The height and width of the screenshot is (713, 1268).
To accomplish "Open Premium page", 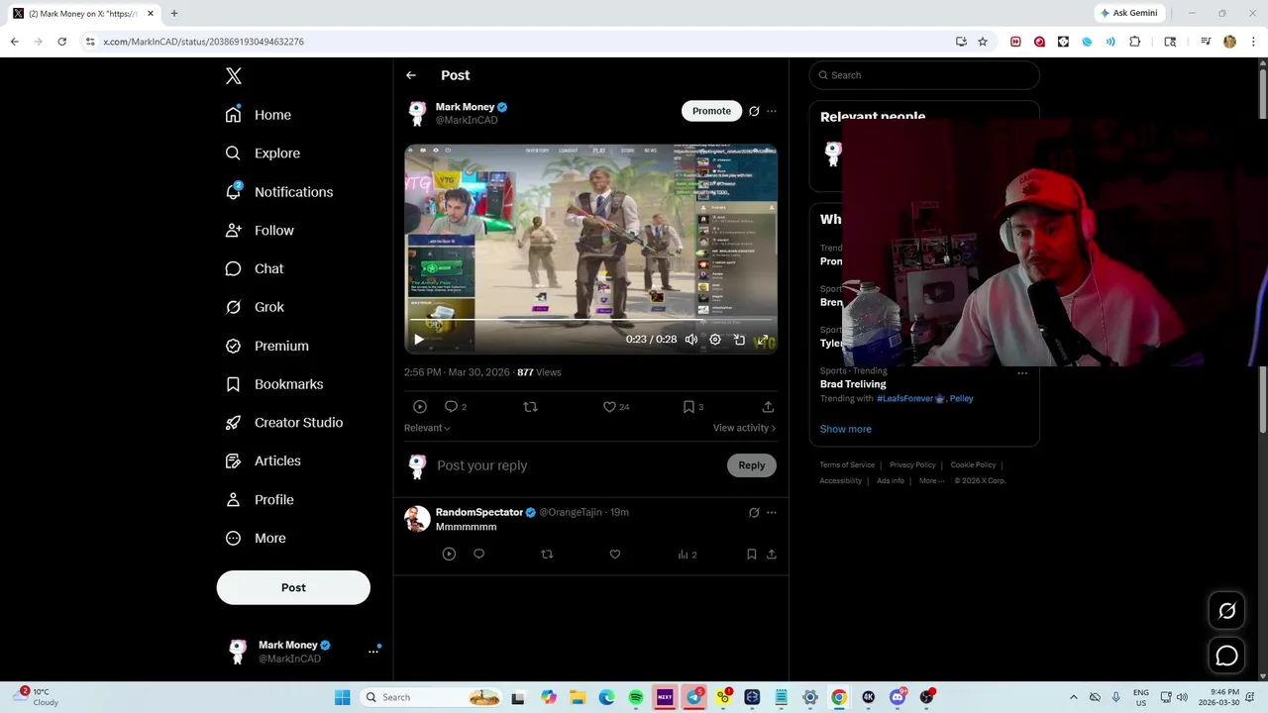I will point(267,346).
